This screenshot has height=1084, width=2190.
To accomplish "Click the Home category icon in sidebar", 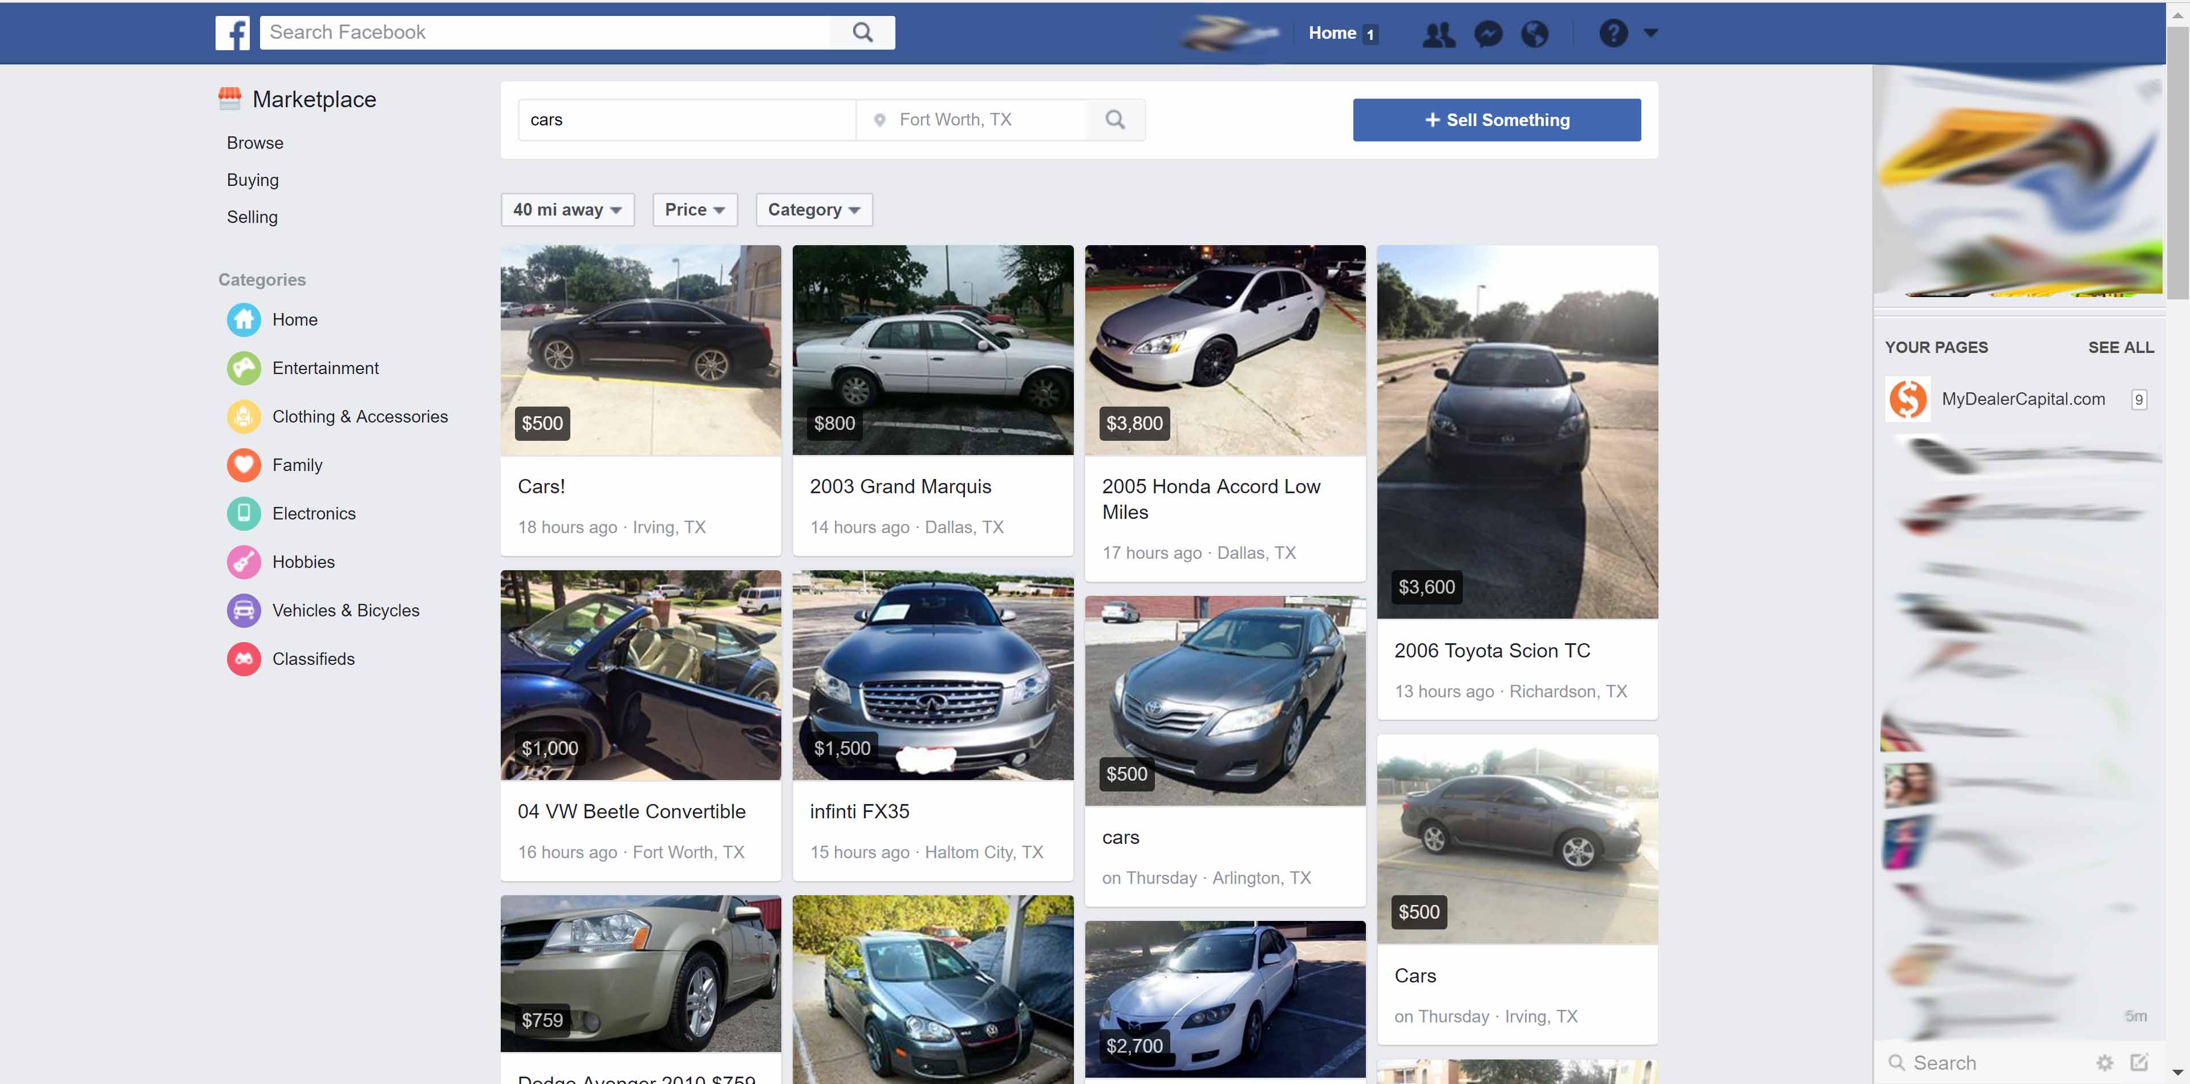I will (x=243, y=319).
